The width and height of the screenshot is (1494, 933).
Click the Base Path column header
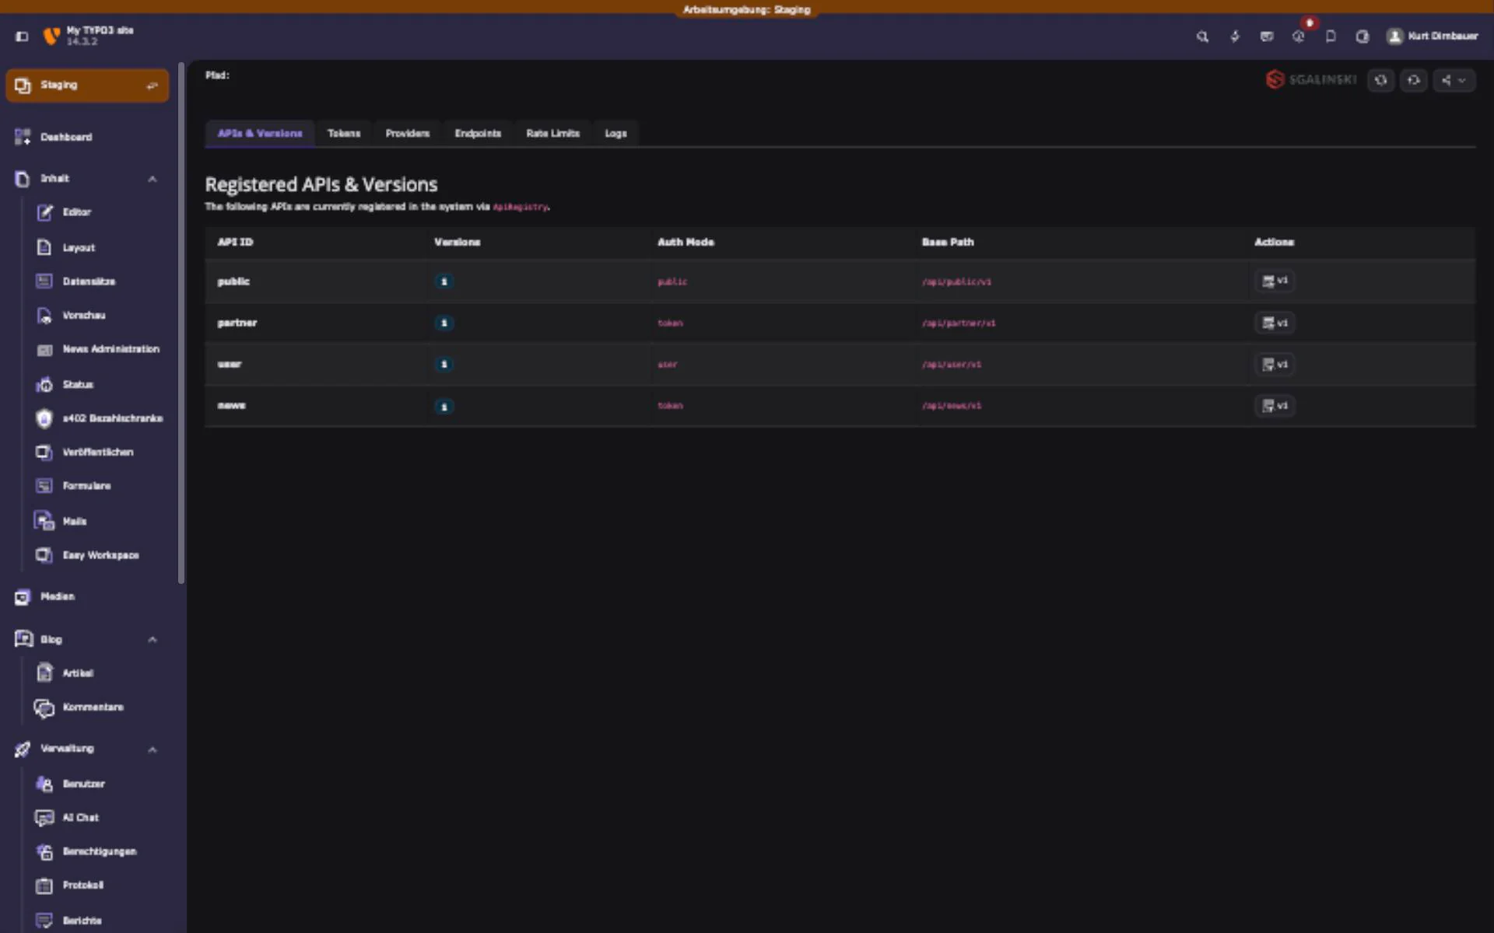(x=948, y=242)
